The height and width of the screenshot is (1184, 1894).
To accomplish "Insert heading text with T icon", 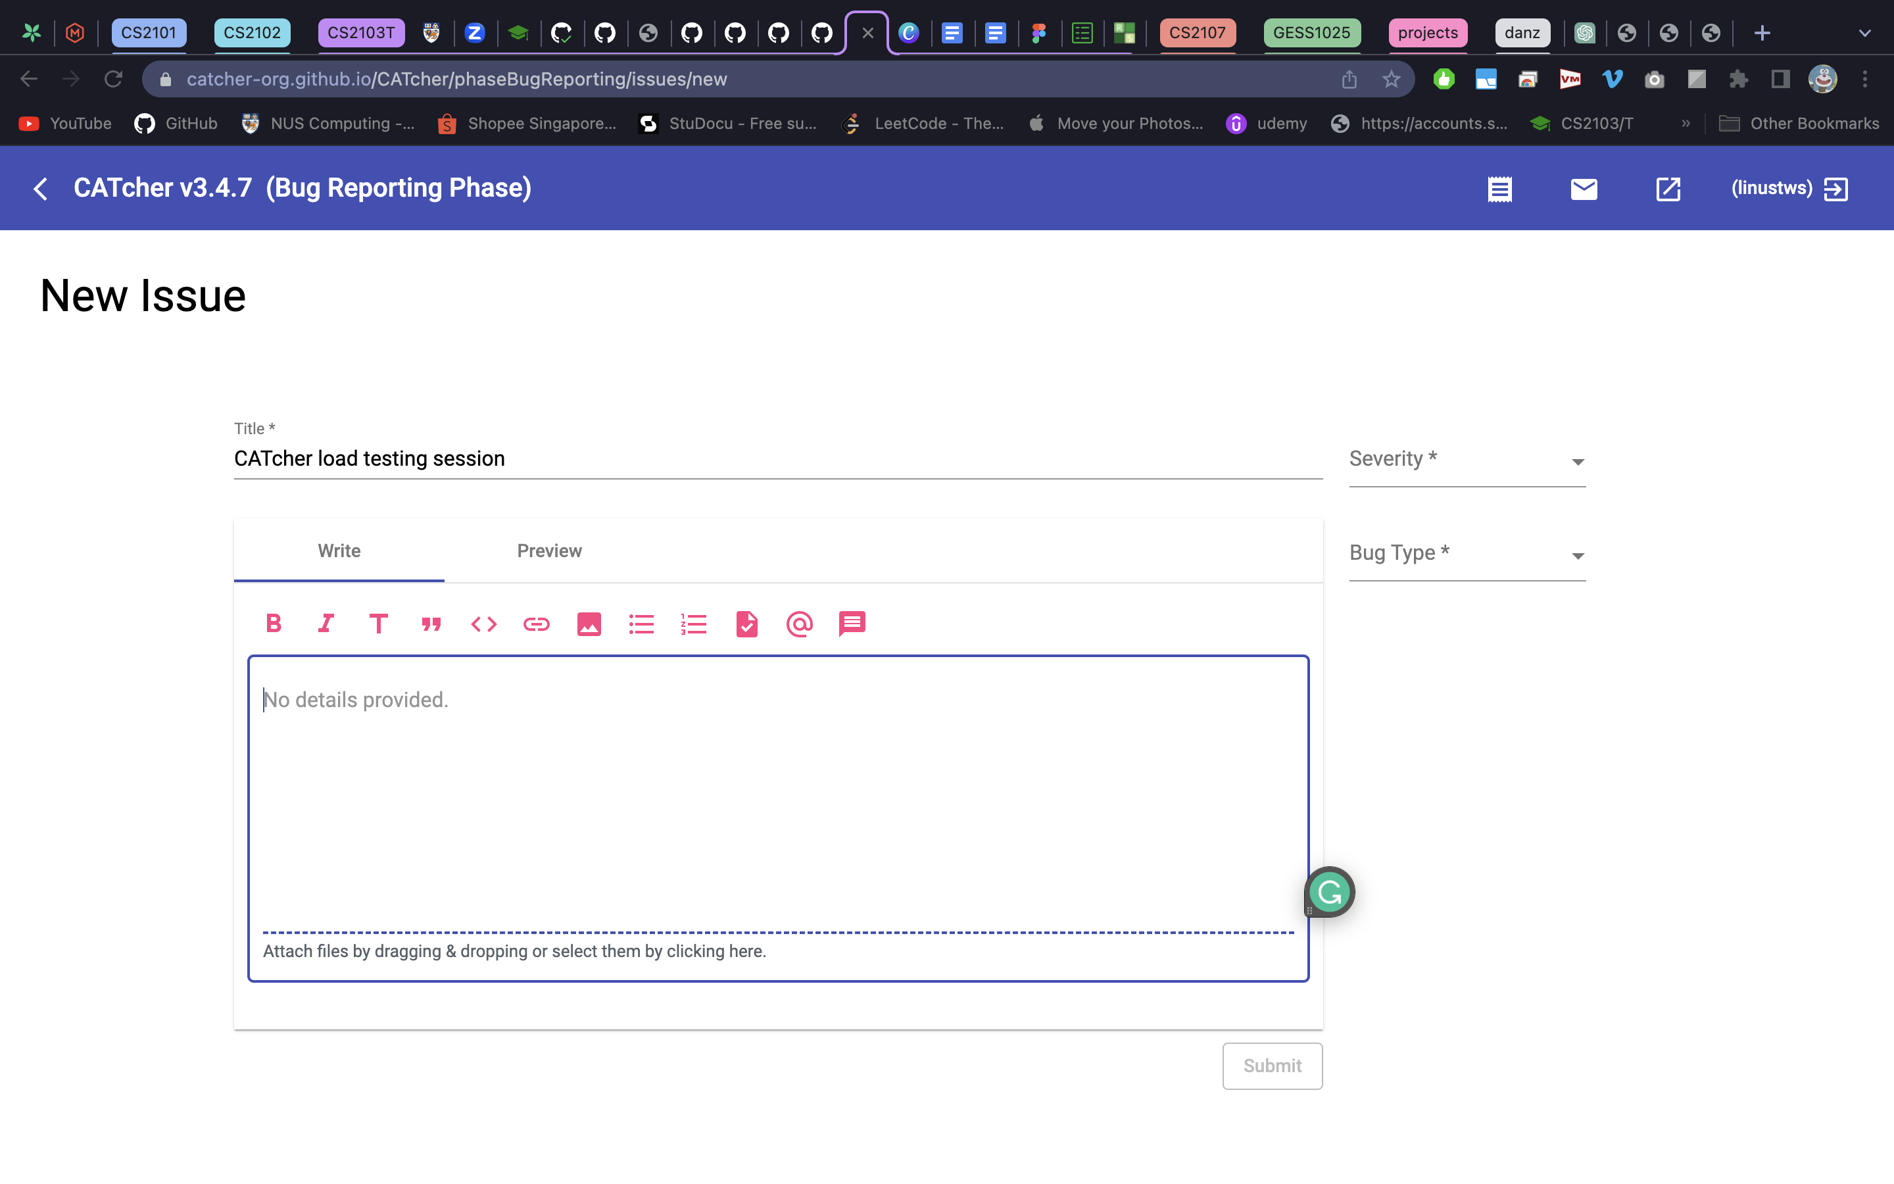I will click(x=378, y=624).
